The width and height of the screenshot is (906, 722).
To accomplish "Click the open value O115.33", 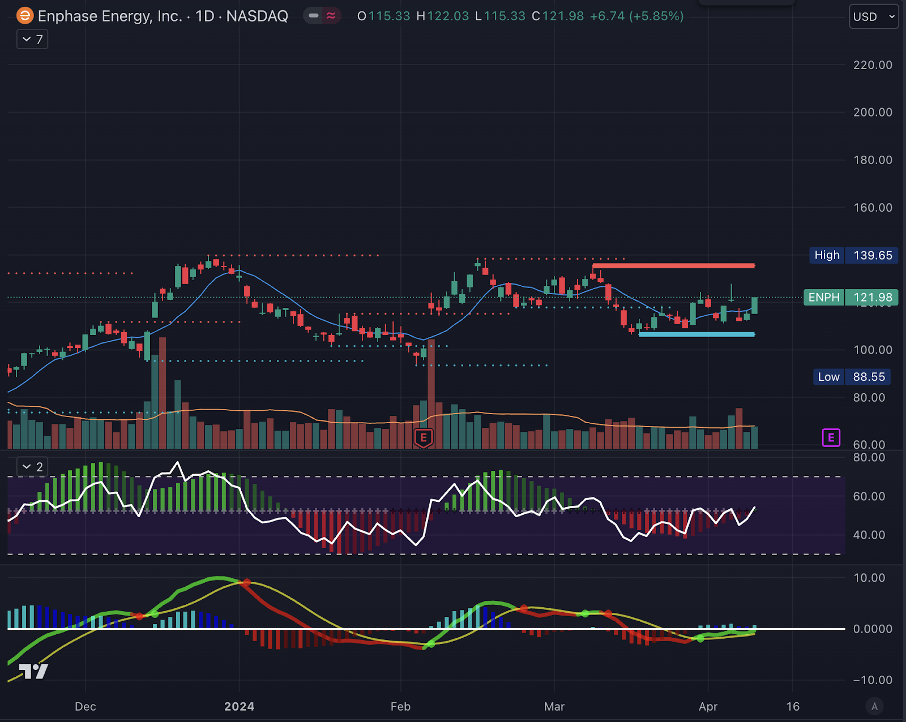I will (x=383, y=16).
